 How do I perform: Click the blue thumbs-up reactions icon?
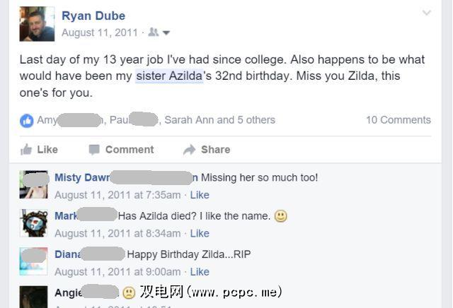pyautogui.click(x=27, y=120)
